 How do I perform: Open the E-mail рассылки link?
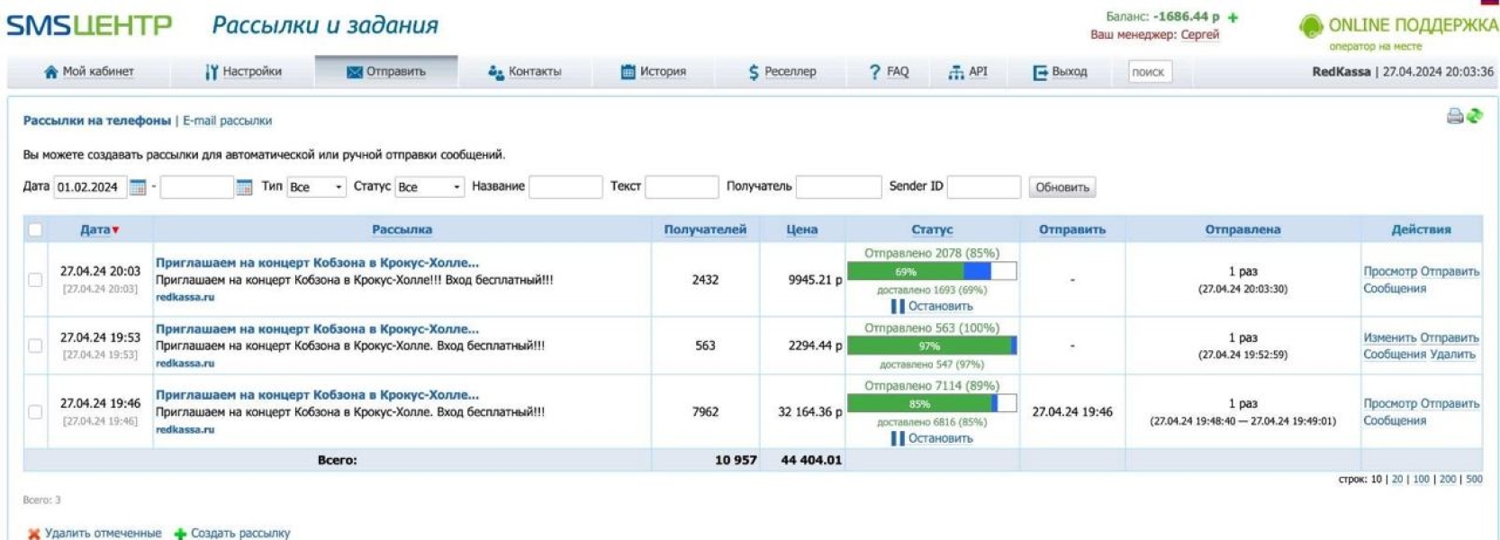pyautogui.click(x=227, y=121)
